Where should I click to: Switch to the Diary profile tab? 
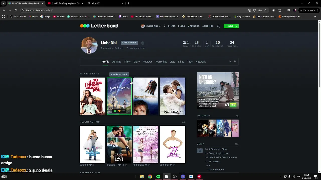(x=137, y=62)
